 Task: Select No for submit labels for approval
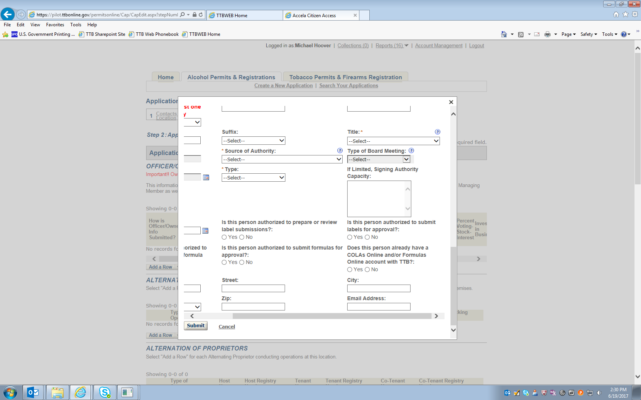(367, 237)
